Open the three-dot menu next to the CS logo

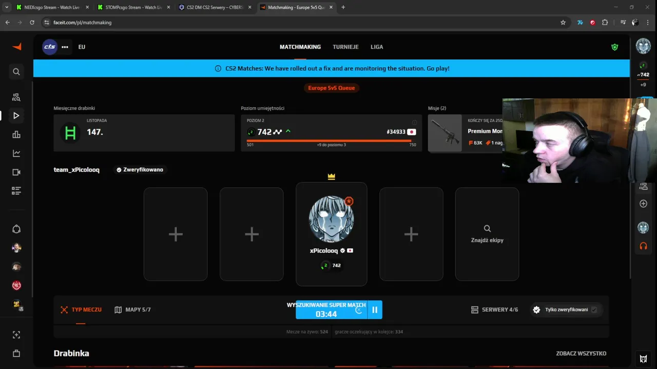[x=65, y=47]
